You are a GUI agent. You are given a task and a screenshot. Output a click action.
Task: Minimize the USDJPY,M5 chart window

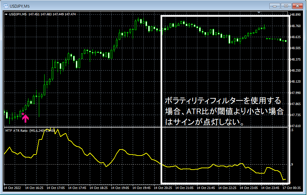(x=274, y=6)
